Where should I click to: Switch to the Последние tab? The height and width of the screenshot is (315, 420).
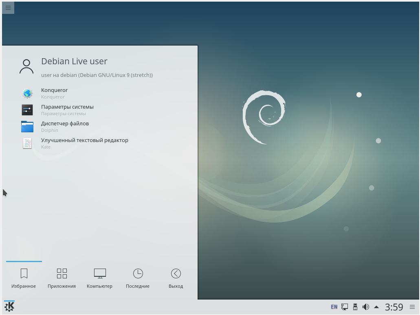tap(138, 278)
